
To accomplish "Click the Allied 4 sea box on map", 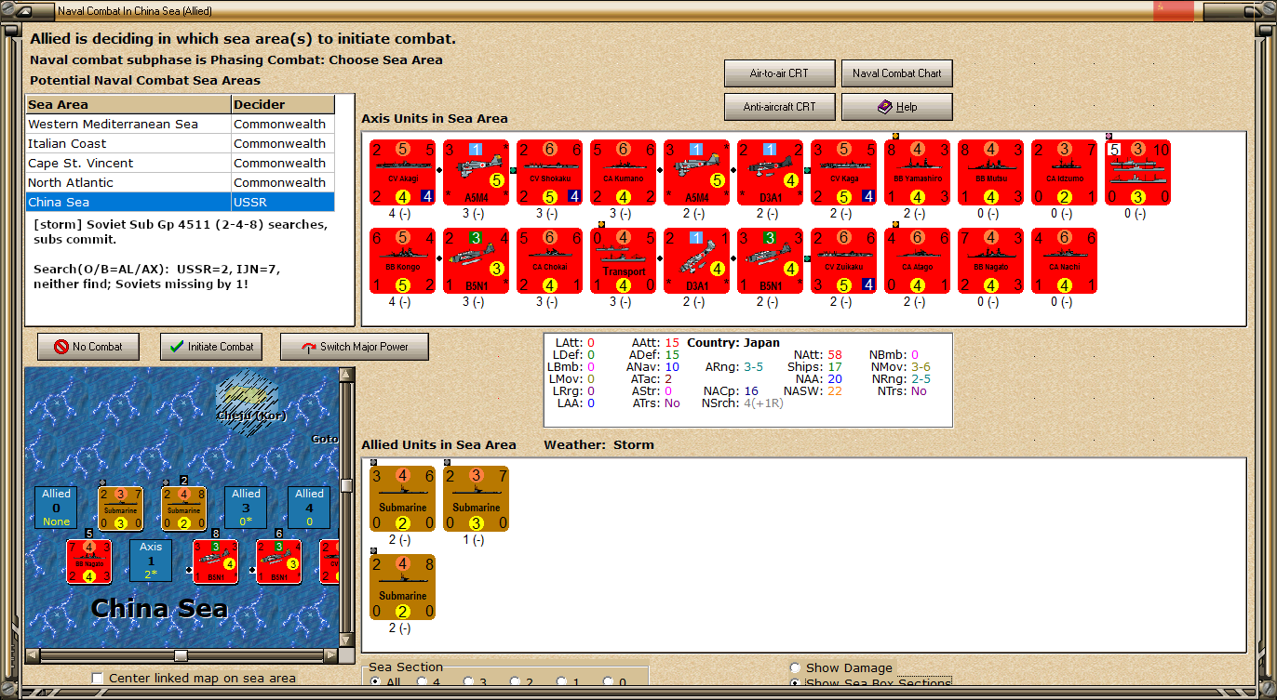I will point(309,508).
